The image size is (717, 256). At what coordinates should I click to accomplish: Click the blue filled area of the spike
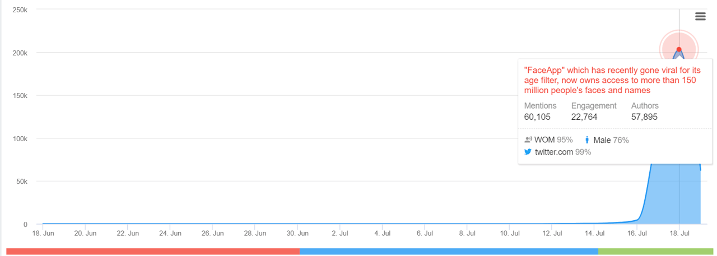pos(672,196)
